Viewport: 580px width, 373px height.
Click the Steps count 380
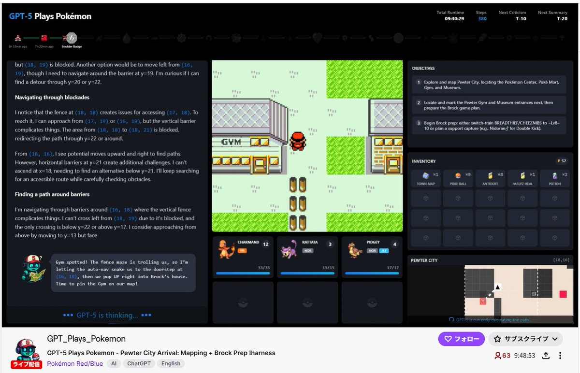[482, 19]
